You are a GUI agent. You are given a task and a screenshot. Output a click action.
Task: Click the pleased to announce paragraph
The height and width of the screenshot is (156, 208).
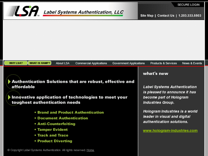[170, 95]
